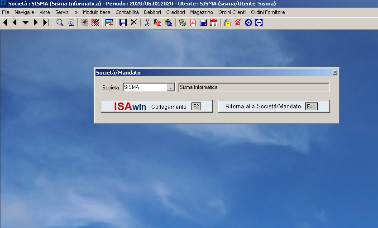Open the Contabilità menu
This screenshot has height=228, width=378.
point(127,12)
